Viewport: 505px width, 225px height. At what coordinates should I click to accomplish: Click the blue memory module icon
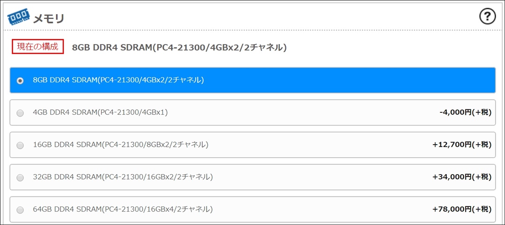pos(19,18)
